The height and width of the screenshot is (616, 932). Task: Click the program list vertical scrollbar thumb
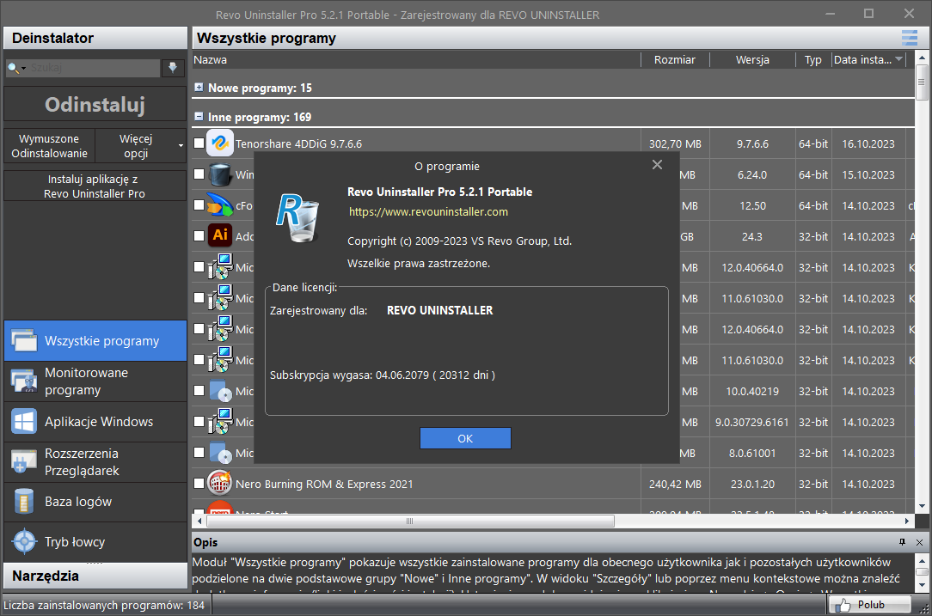(x=922, y=82)
